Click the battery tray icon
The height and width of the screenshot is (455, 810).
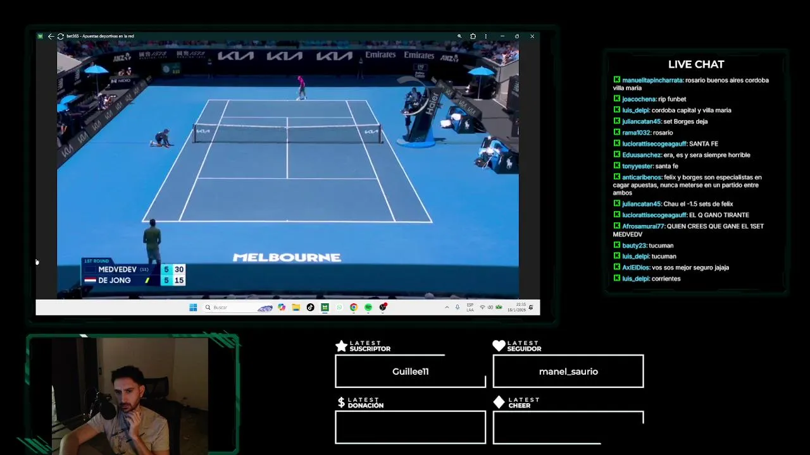coord(499,307)
